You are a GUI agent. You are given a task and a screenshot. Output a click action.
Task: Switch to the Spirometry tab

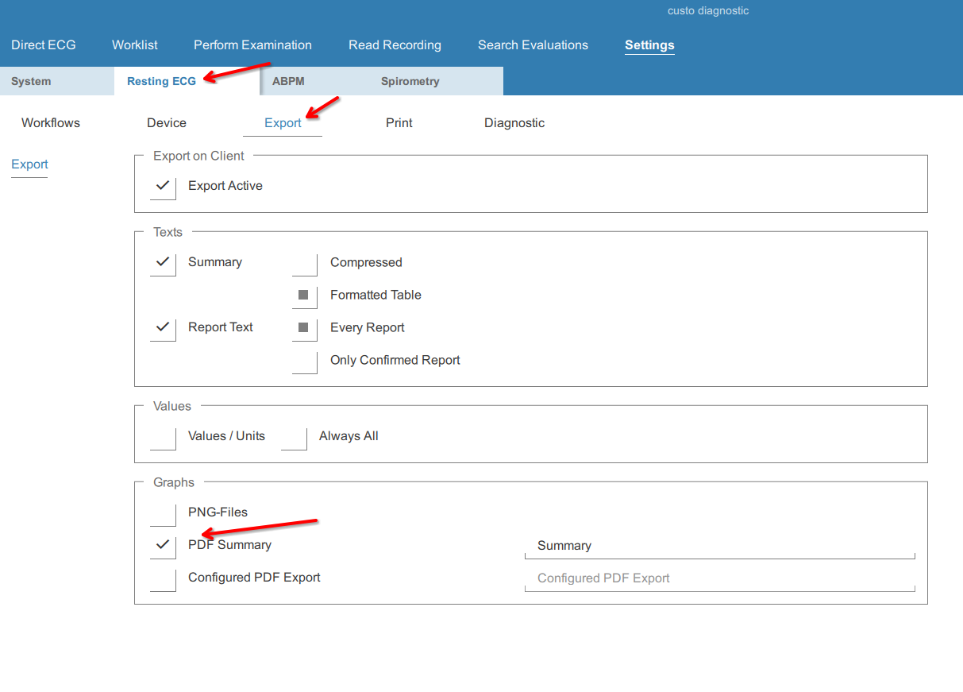click(410, 81)
